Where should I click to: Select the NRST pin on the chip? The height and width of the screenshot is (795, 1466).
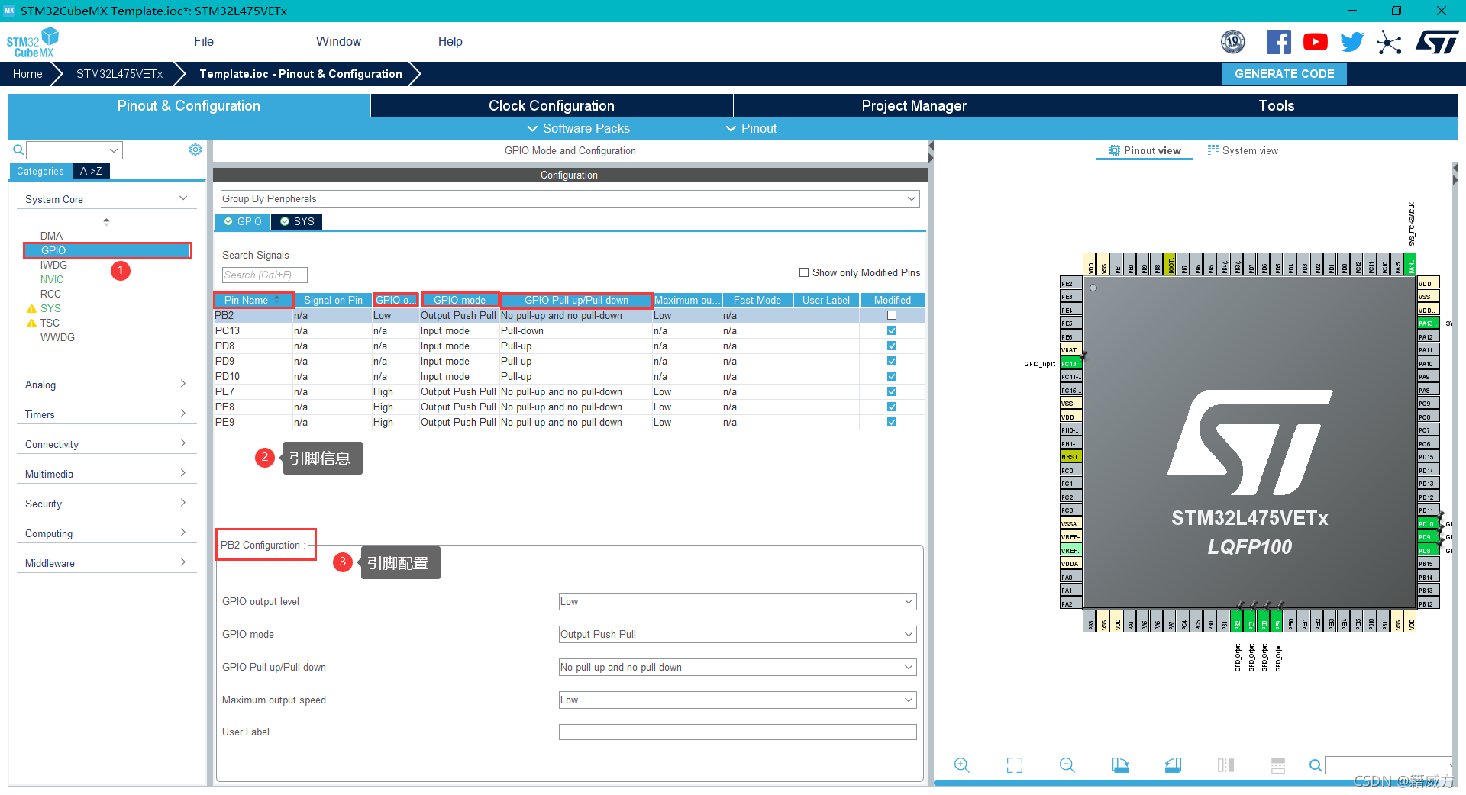pos(1070,457)
